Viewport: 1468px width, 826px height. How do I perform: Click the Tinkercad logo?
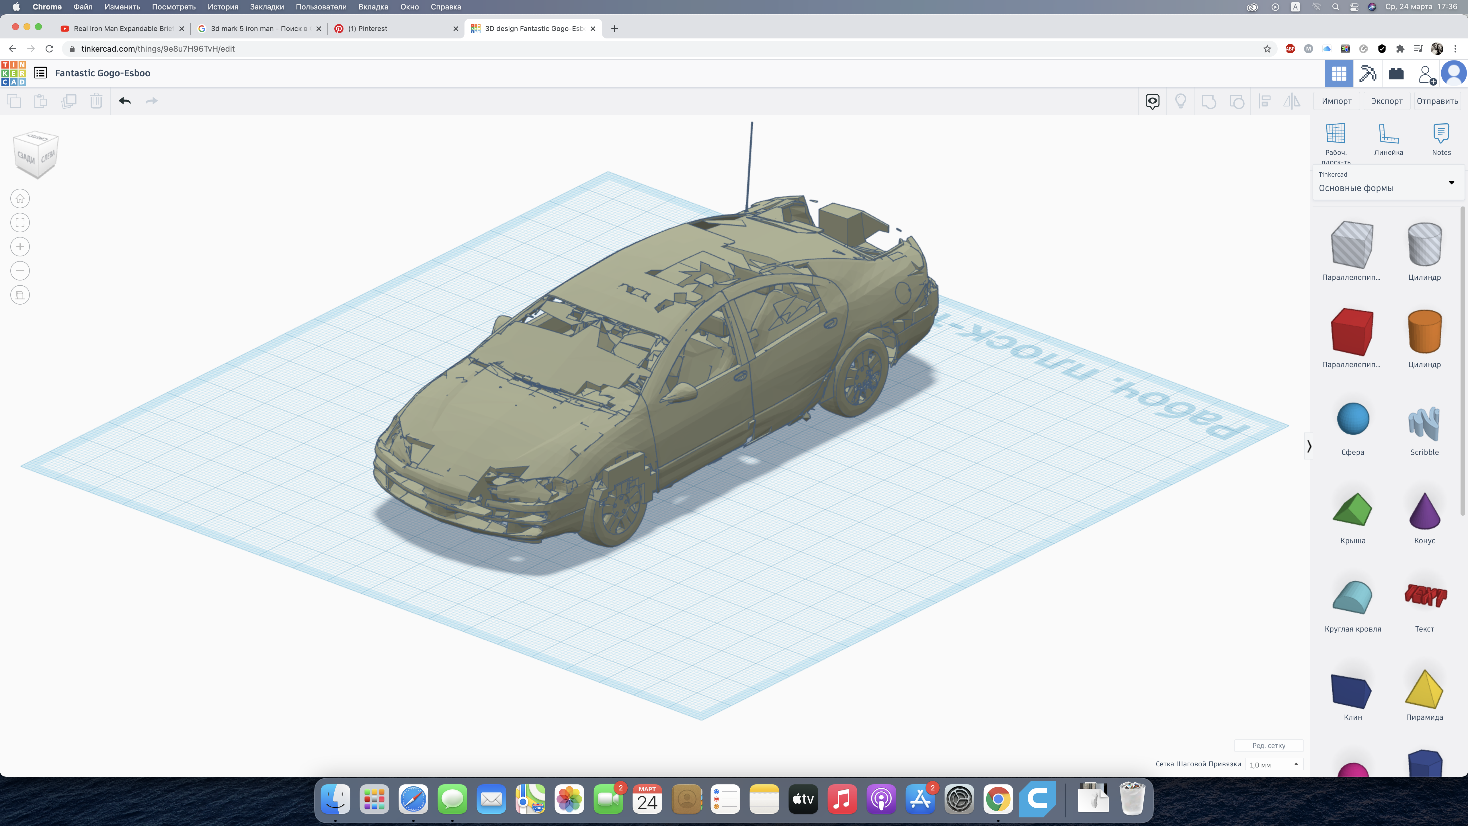tap(14, 73)
